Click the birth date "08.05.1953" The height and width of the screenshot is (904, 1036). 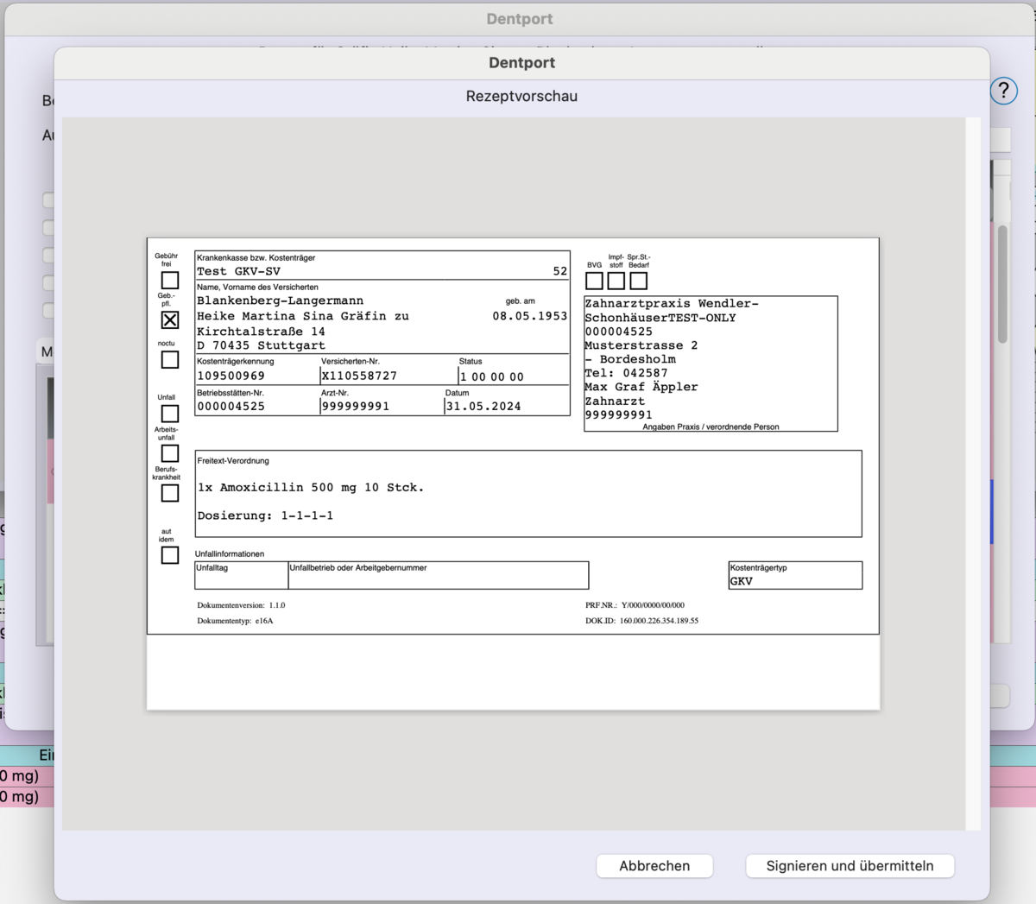pyautogui.click(x=530, y=316)
